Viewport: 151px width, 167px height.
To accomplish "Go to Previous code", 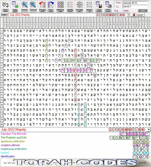I will (x=42, y=5).
